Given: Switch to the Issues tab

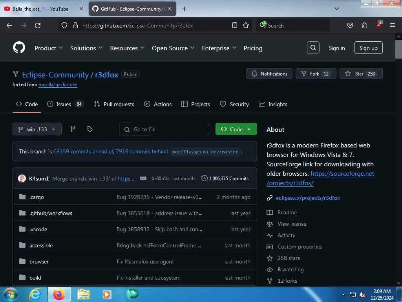Looking at the screenshot, I should 65,104.
